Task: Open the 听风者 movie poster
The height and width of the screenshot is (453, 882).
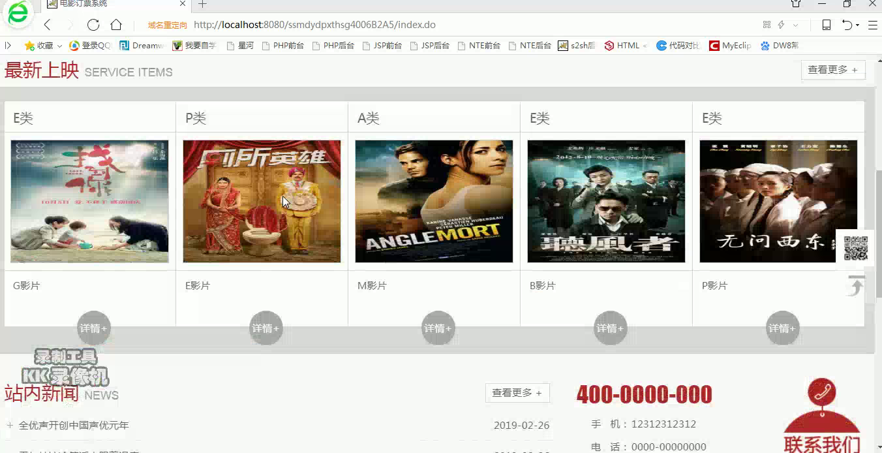Action: point(606,201)
